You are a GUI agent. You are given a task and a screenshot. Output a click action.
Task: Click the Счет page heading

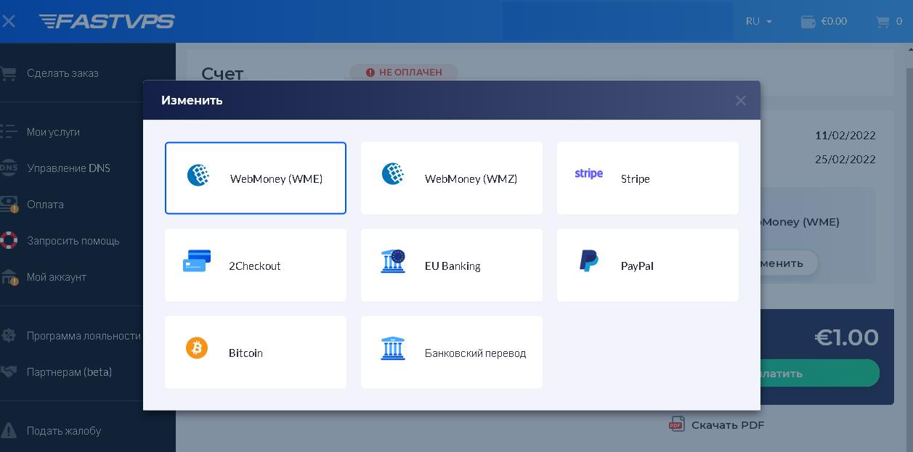[222, 73]
